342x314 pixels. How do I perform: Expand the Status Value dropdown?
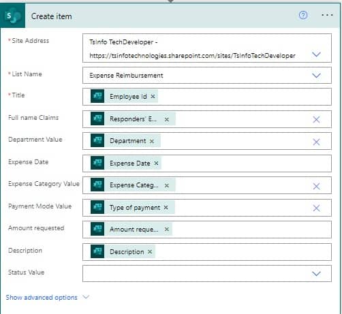(x=316, y=274)
